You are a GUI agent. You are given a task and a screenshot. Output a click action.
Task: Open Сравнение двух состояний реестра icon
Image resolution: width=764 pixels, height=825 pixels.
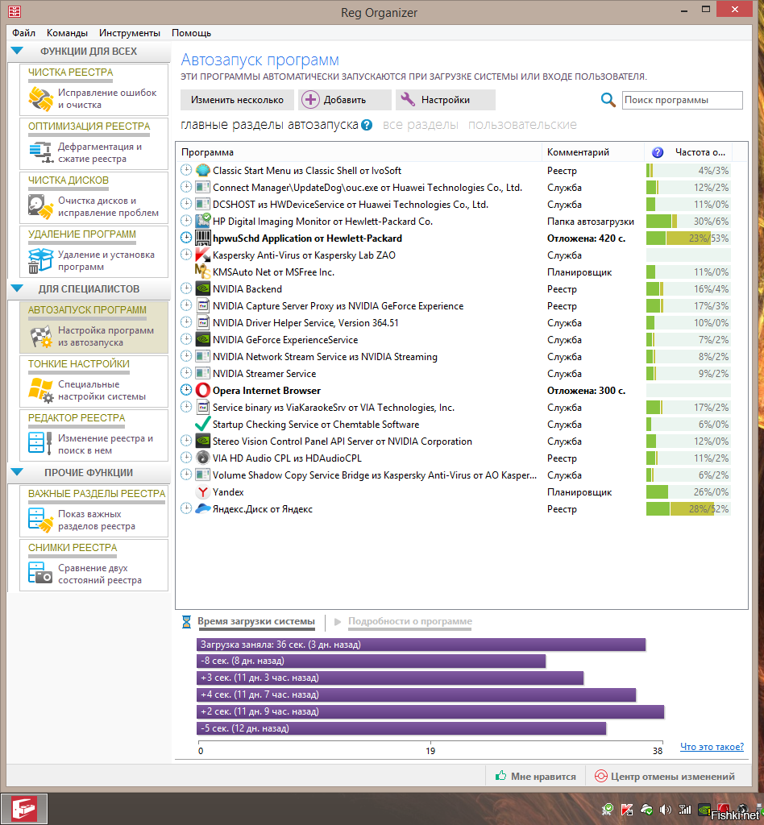[40, 574]
